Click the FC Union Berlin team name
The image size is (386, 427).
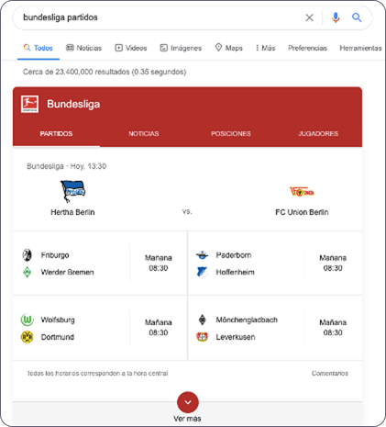(302, 212)
